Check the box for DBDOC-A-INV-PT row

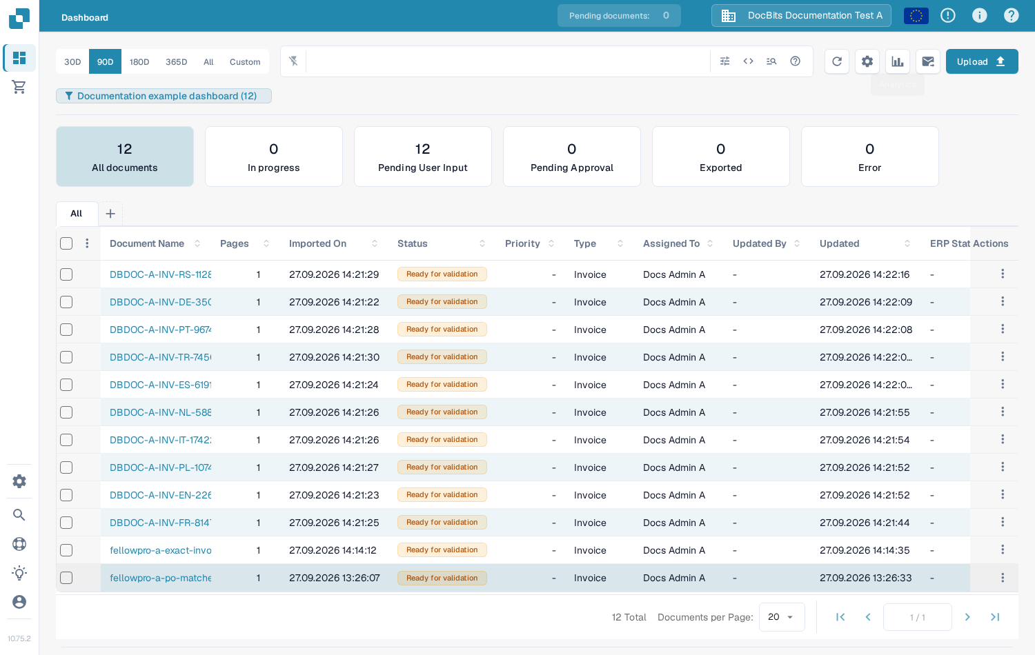[x=66, y=330]
